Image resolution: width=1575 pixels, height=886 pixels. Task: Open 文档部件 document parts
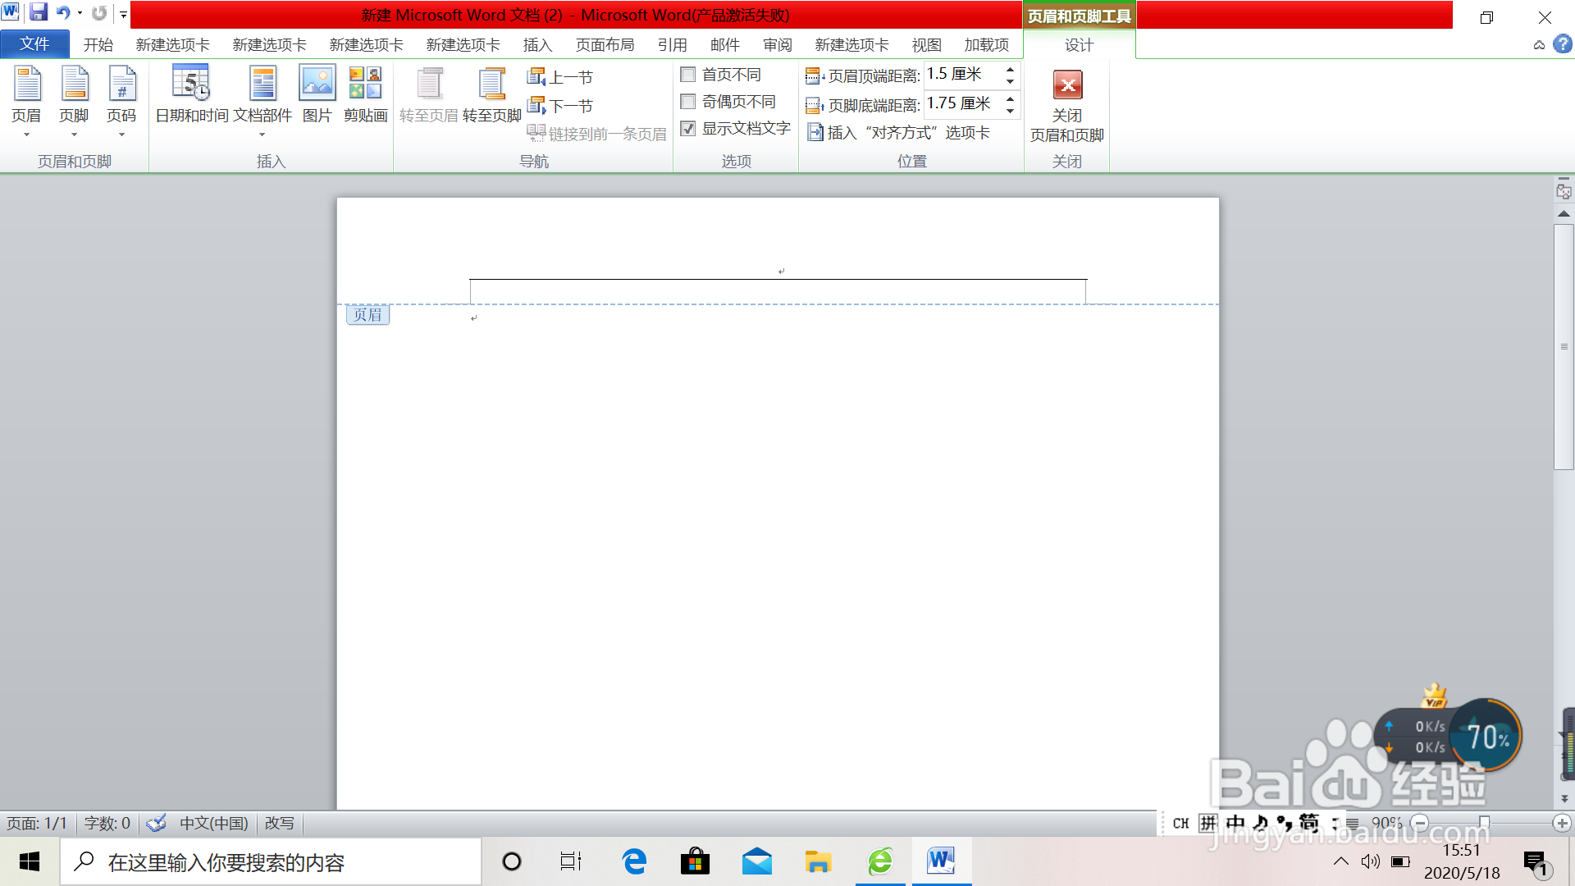262,101
